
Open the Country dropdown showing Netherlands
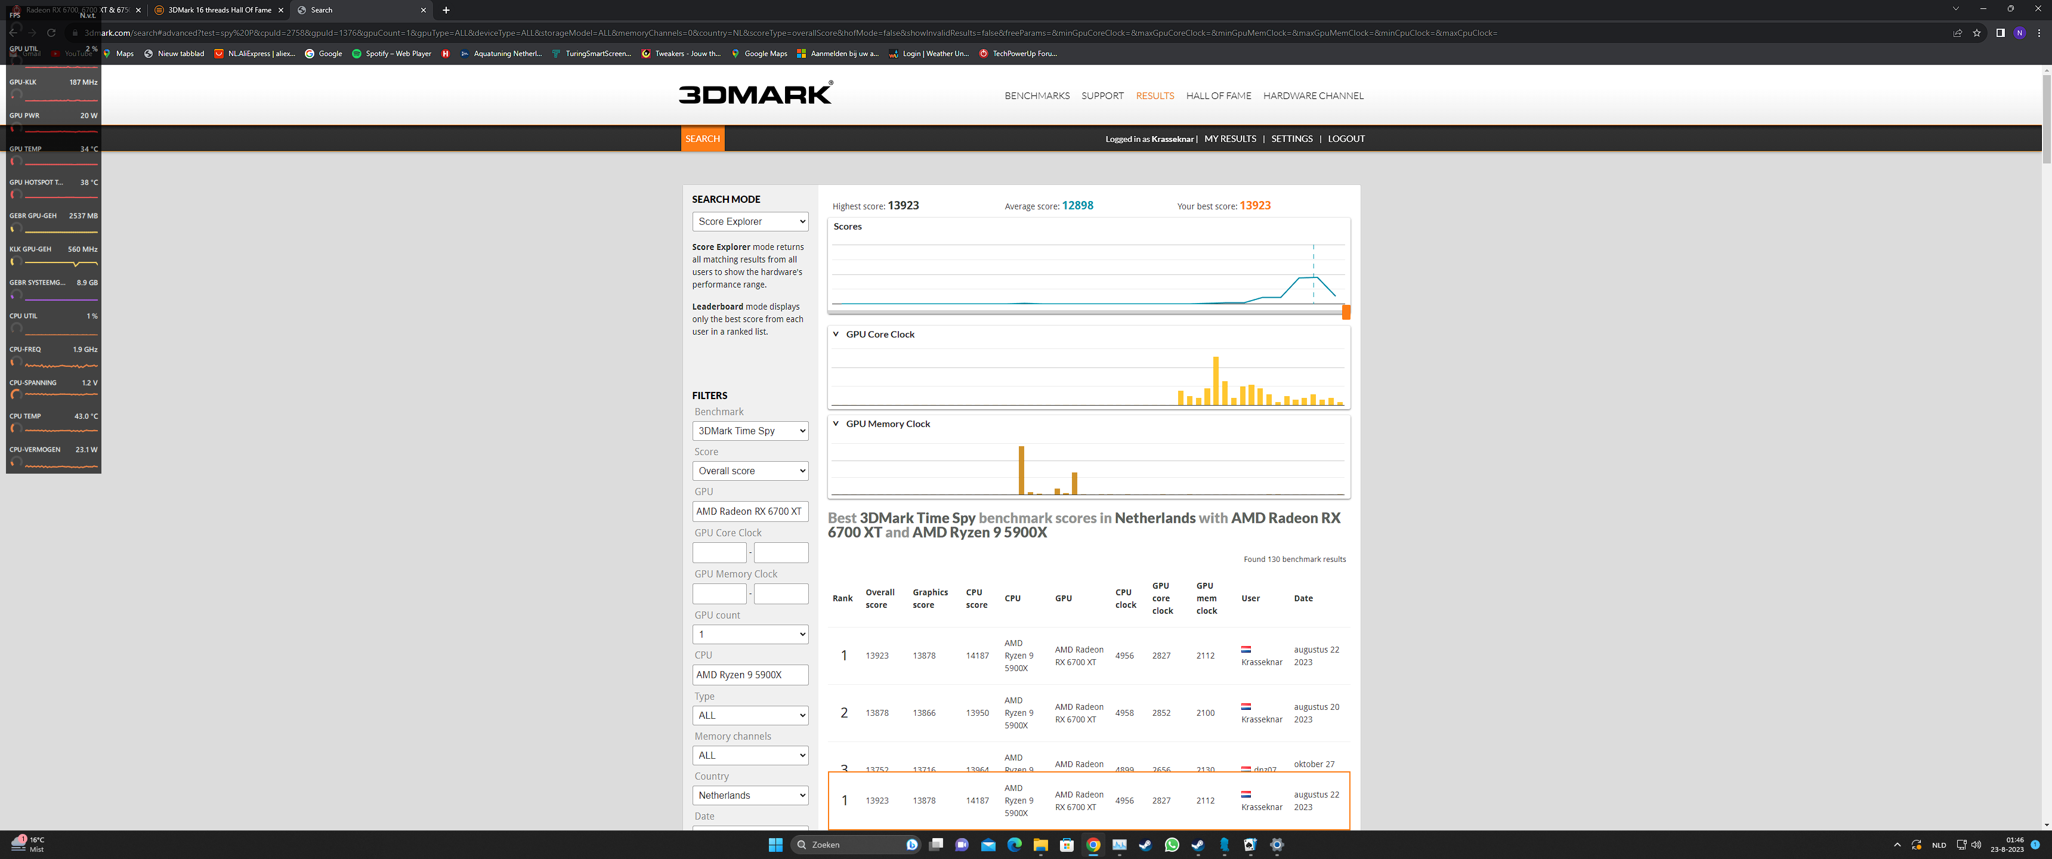click(750, 795)
